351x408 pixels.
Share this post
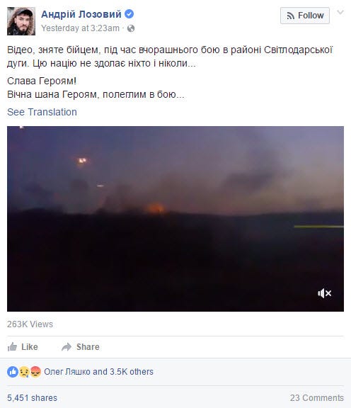tap(81, 347)
